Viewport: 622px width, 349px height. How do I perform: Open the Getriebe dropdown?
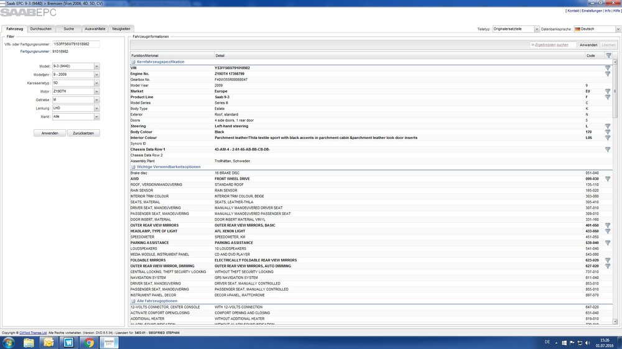96,100
